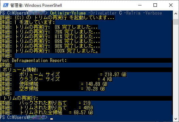Click the line showing 100% 完了しました
The width and height of the screenshot is (179, 122).
pyautogui.click(x=50, y=51)
